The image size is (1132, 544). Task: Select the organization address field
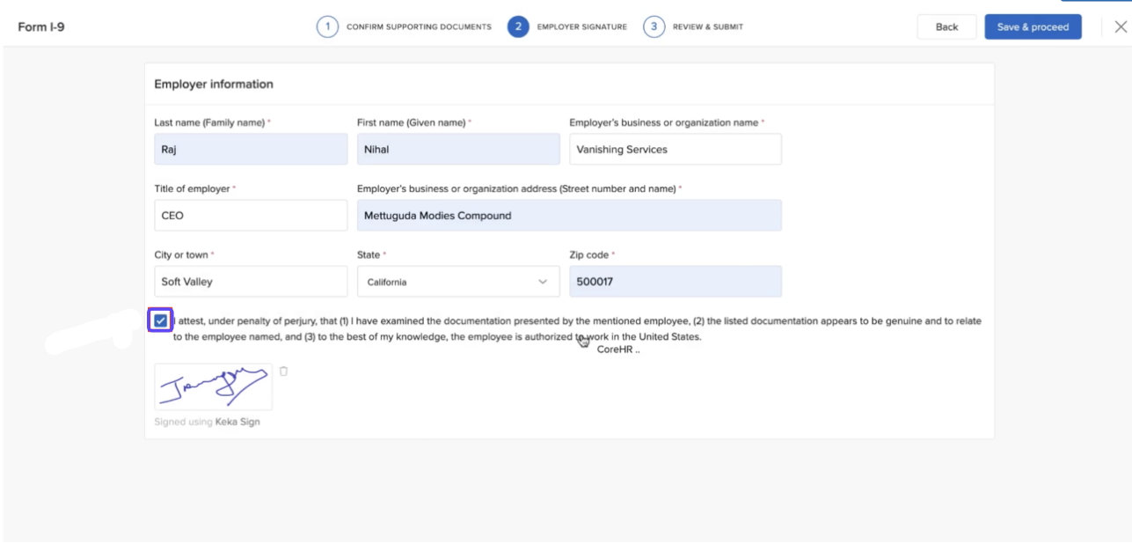(x=568, y=216)
